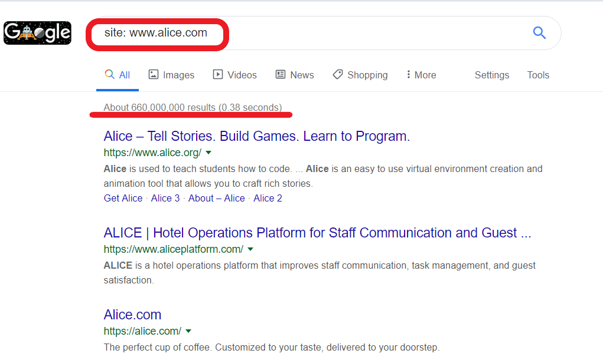The width and height of the screenshot is (603, 360).
Task: Switch to the Images tab
Action: pos(177,74)
